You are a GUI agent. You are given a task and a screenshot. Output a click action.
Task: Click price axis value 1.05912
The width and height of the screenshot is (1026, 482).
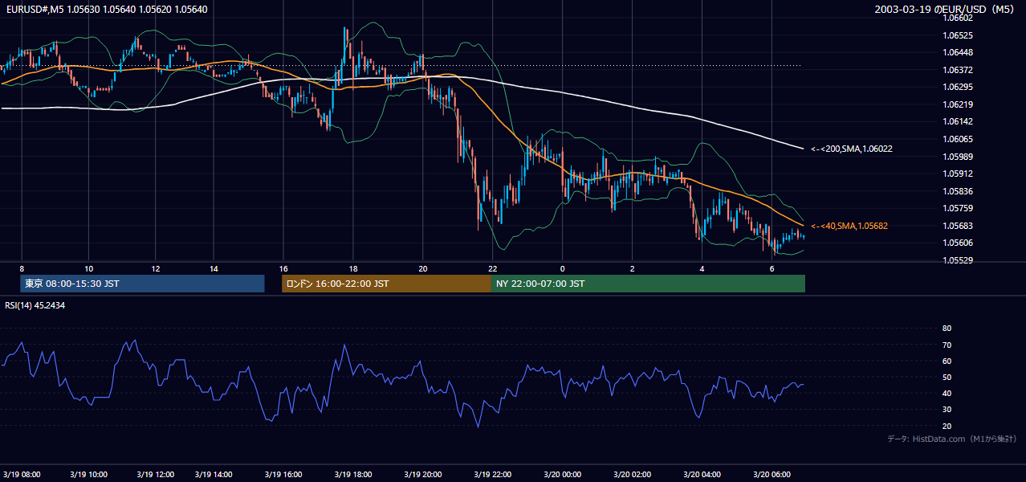958,174
